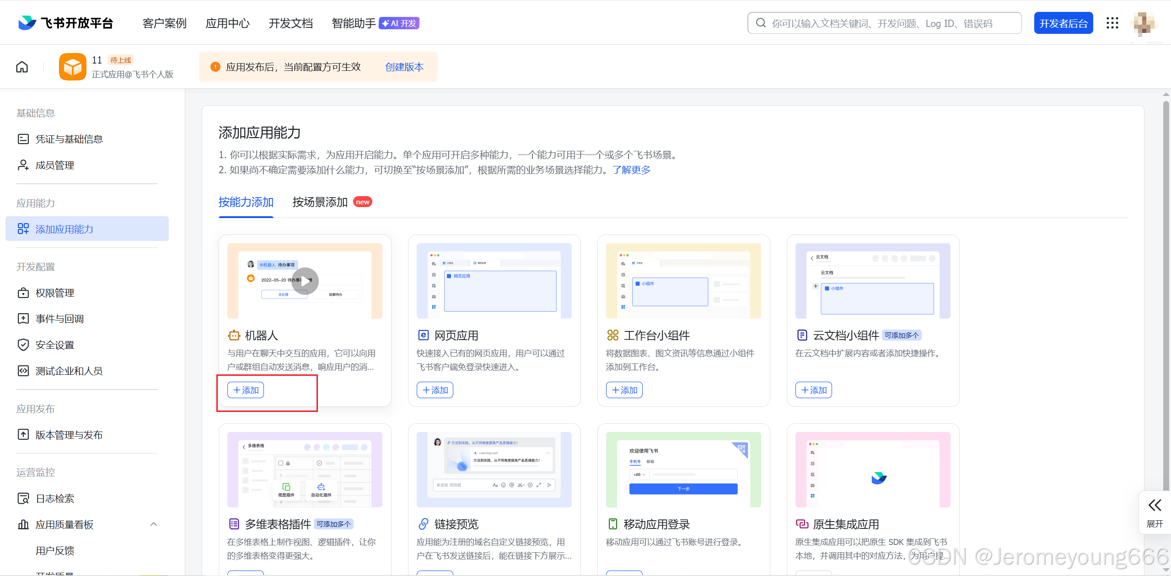1171x576 pixels.
Task: Select the home icon in left sidebar
Action: pos(21,66)
